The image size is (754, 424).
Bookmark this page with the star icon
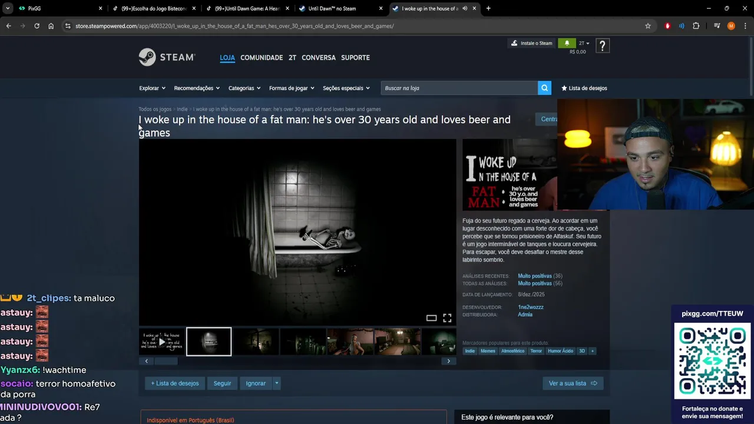pos(648,26)
